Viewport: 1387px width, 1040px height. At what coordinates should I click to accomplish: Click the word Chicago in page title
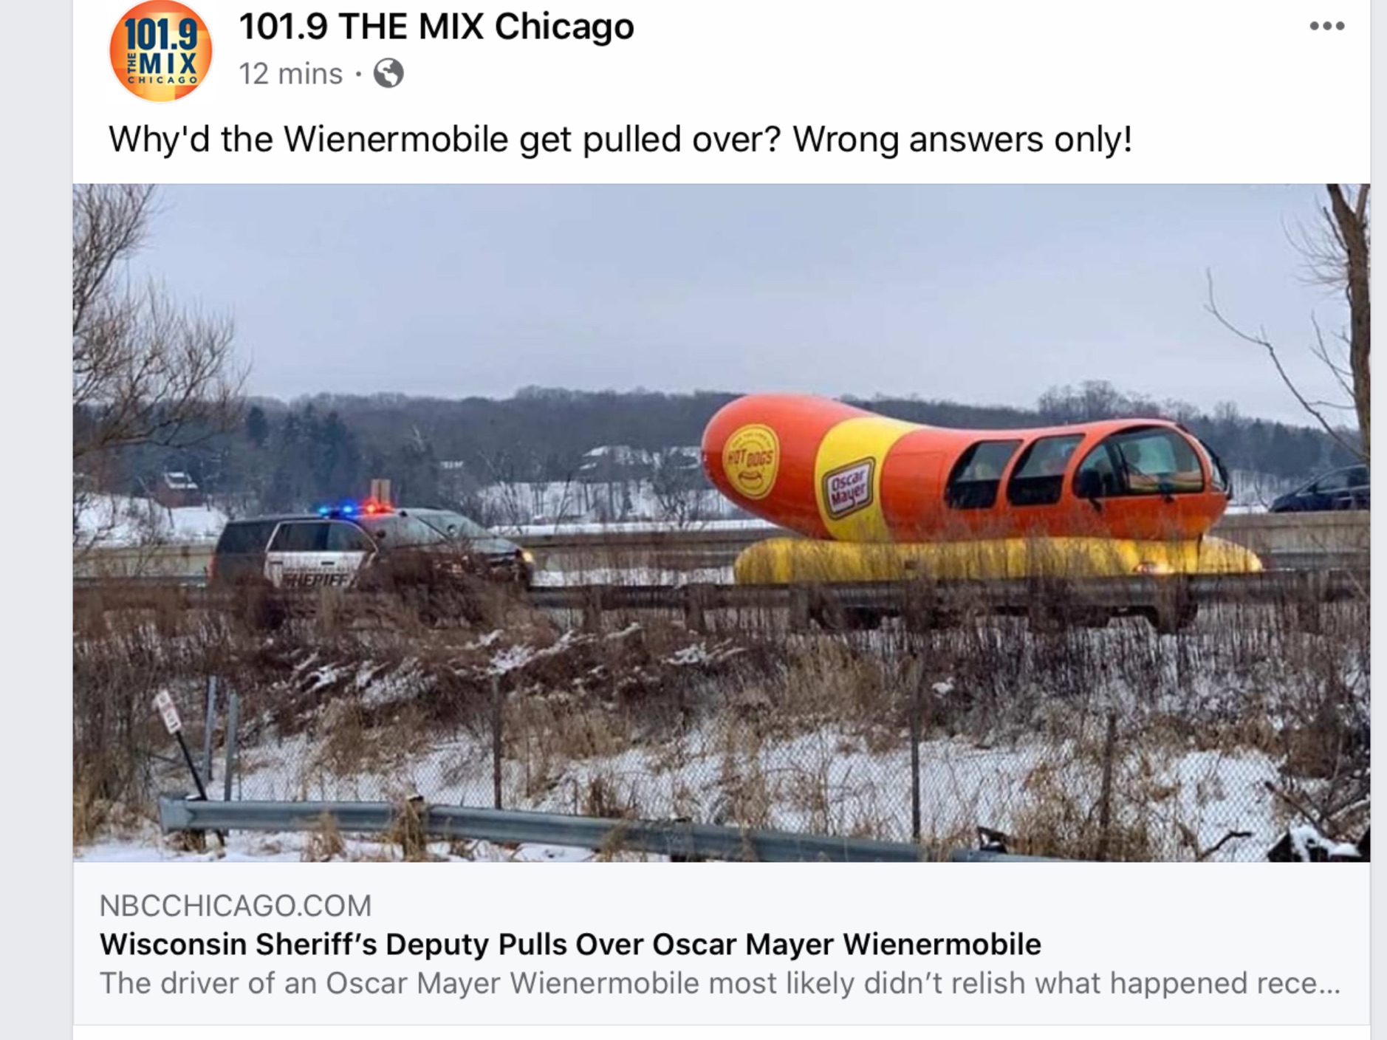(x=564, y=27)
